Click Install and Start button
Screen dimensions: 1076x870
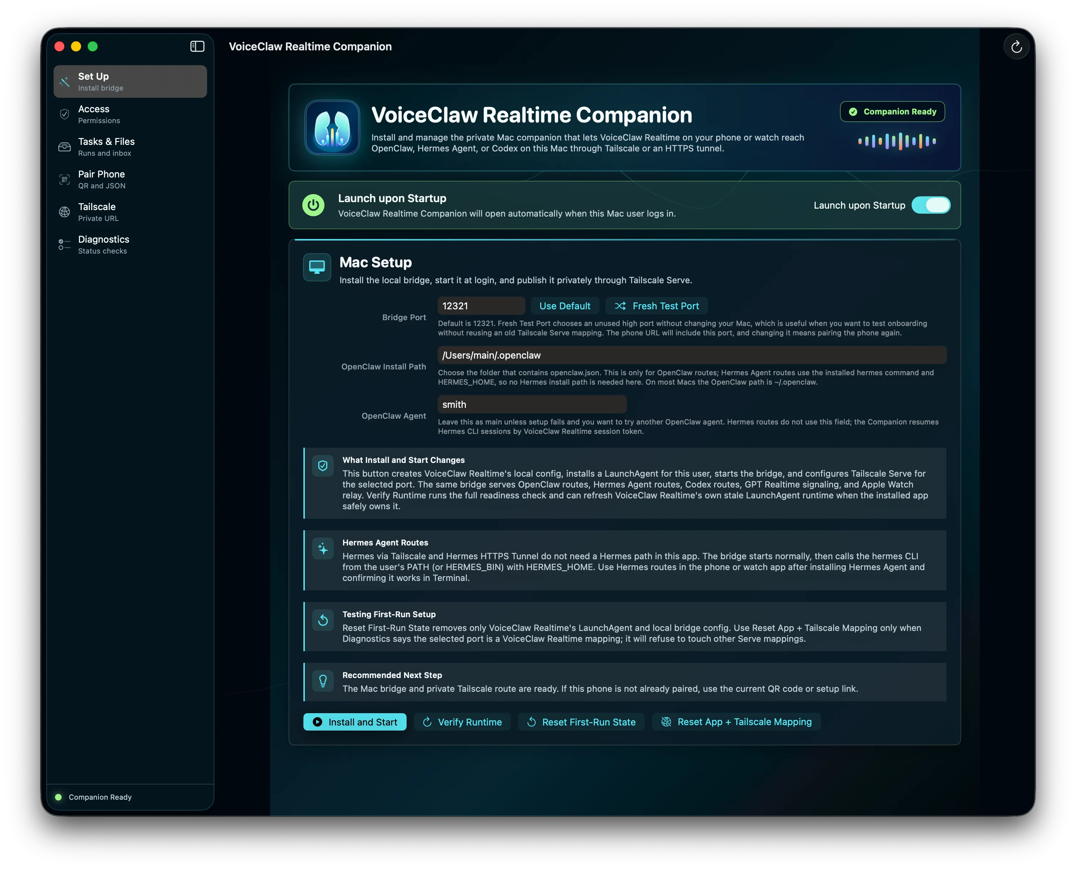[355, 721]
